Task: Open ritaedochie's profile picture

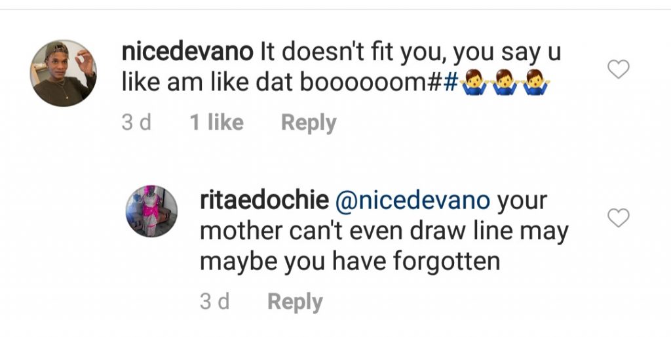Action: click(151, 211)
